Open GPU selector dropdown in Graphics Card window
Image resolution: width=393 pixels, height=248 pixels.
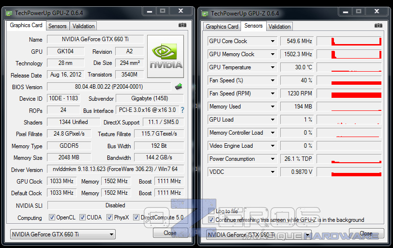click(112, 235)
